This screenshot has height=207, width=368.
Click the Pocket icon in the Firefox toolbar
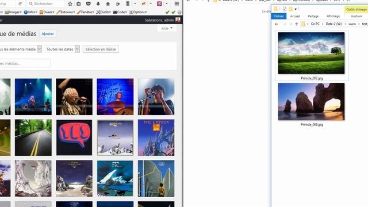pos(88,4)
